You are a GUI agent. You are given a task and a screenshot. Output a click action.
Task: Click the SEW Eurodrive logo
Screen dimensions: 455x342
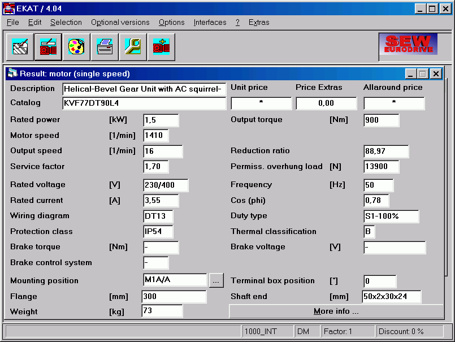click(x=409, y=44)
